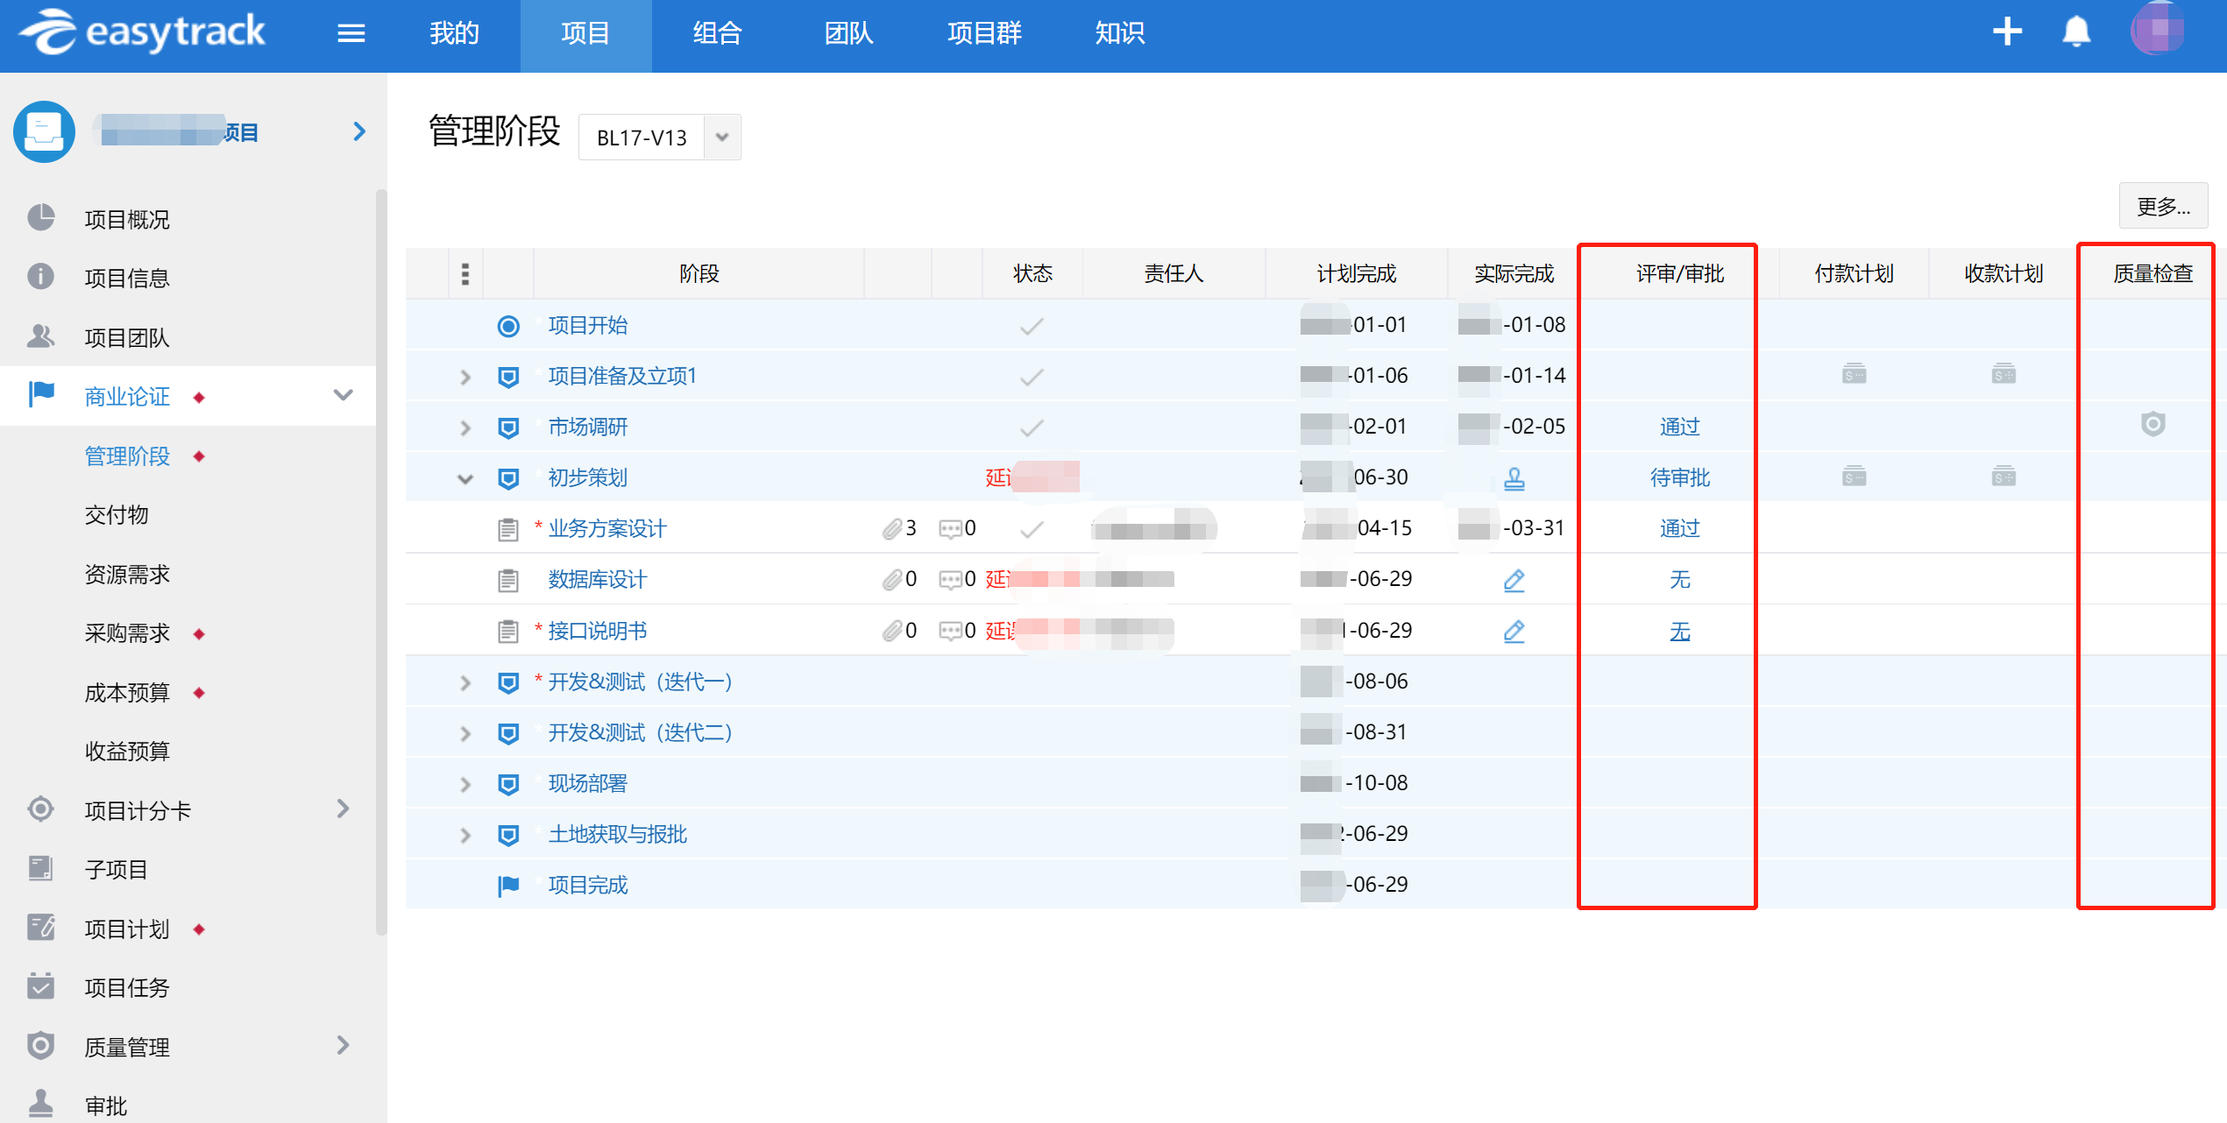Open 项目概况 in the sidebar

pyautogui.click(x=127, y=219)
